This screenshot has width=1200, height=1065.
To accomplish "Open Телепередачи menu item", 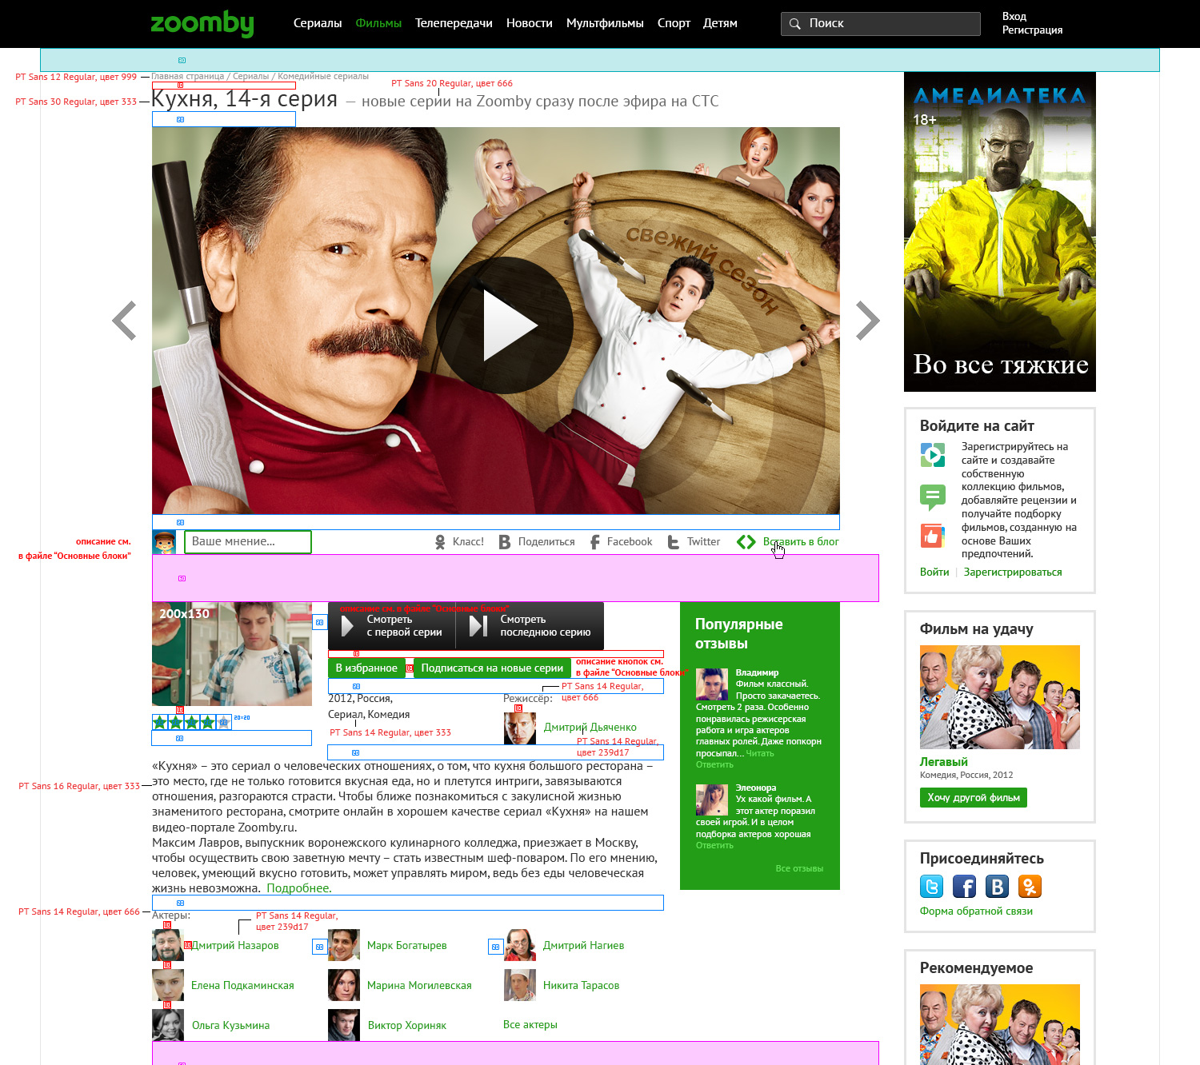I will 454,23.
